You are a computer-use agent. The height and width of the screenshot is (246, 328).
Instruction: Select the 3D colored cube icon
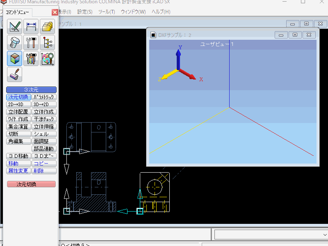tap(14, 58)
